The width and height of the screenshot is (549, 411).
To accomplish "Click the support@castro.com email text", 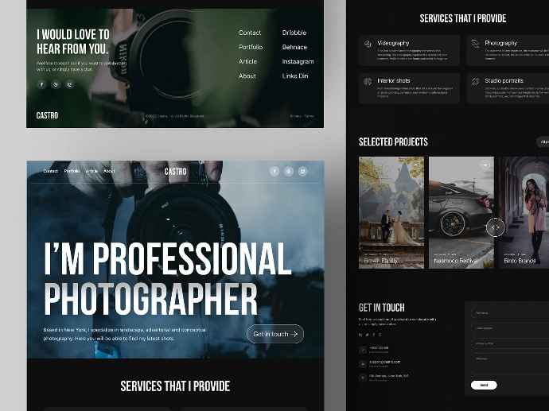I will [384, 362].
